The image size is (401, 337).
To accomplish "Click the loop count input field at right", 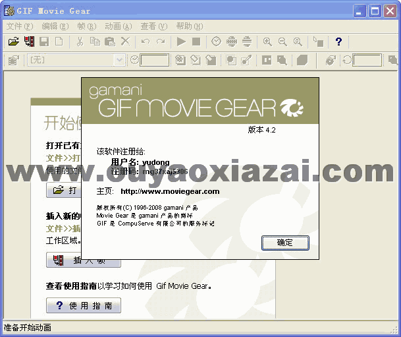I will [367, 60].
